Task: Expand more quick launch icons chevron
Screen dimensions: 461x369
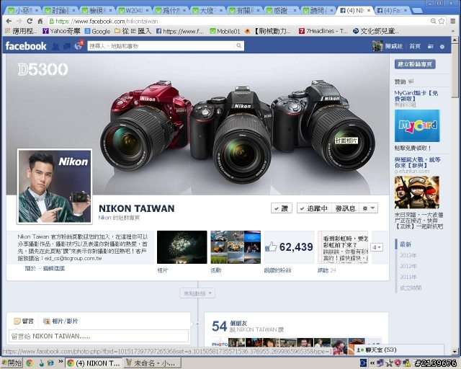Action: [x=61, y=362]
